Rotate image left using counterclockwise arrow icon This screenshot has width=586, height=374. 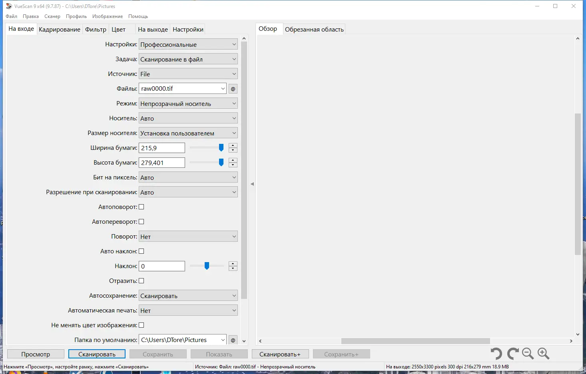[x=496, y=354]
